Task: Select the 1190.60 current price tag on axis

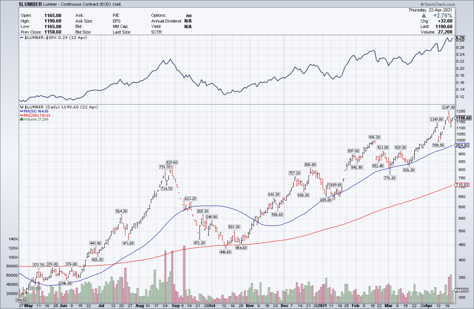Action: click(463, 118)
